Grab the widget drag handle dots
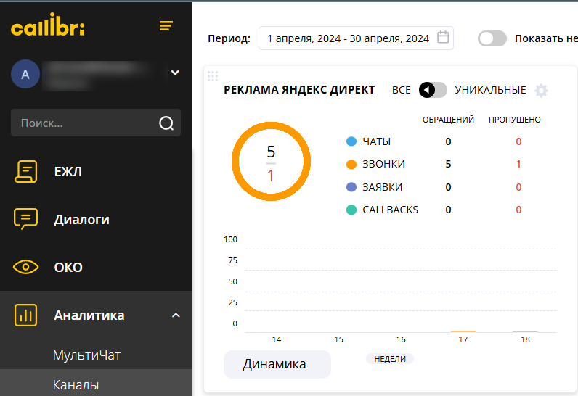This screenshot has height=396, width=578. coord(213,76)
